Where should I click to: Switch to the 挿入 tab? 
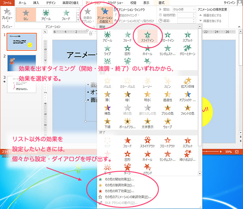[36, 3]
